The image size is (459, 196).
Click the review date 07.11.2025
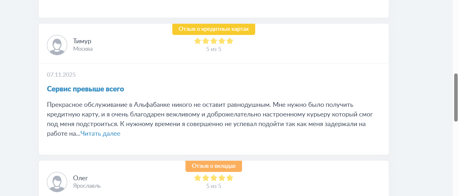click(x=61, y=75)
